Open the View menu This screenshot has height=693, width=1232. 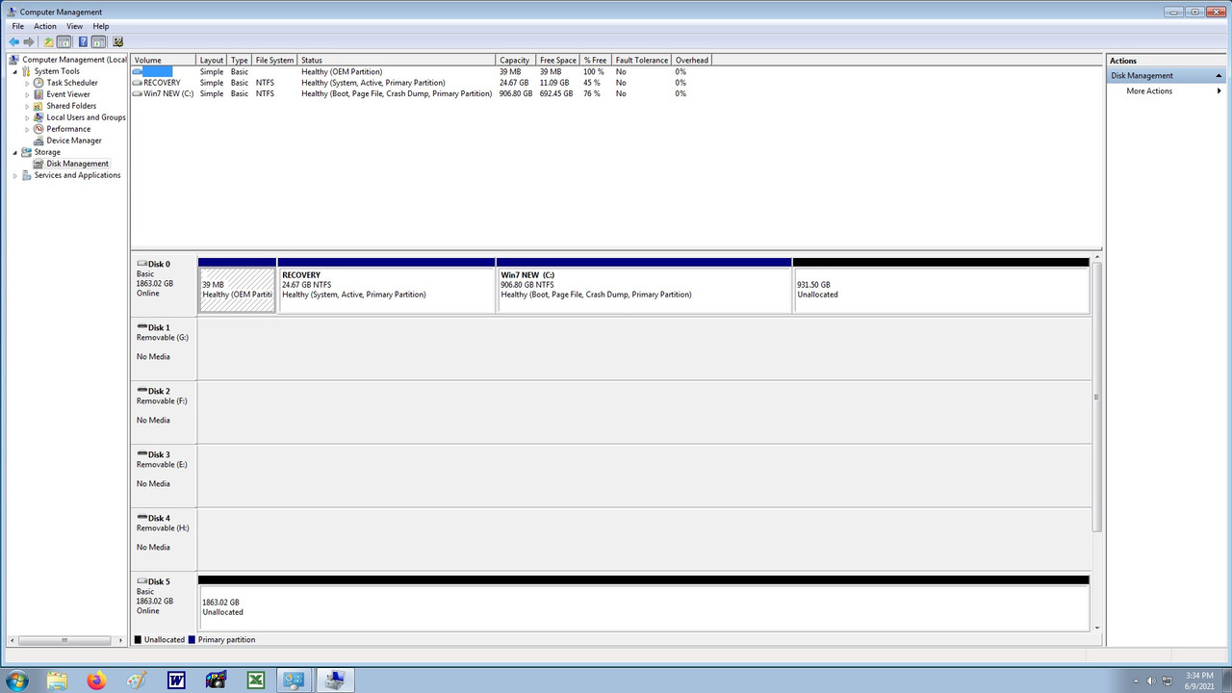[74, 25]
